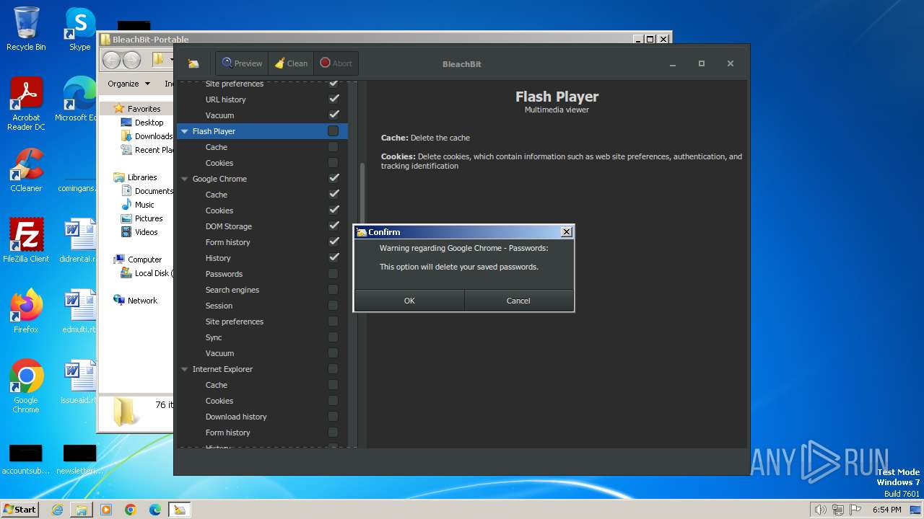Uncheck Google Chrome DOM Storage

334,226
